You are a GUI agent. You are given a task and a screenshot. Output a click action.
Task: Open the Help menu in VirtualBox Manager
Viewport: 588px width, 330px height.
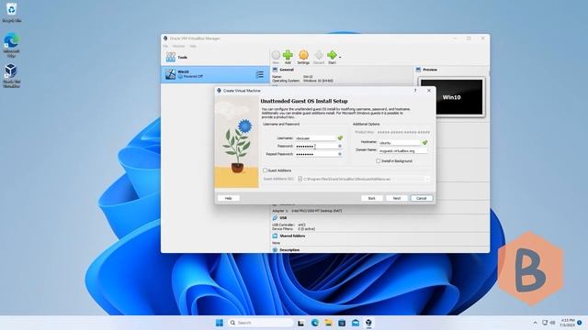pyautogui.click(x=193, y=46)
